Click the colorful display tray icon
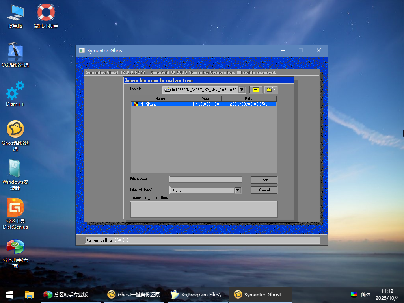This screenshot has height=303, width=404. pyautogui.click(x=354, y=294)
